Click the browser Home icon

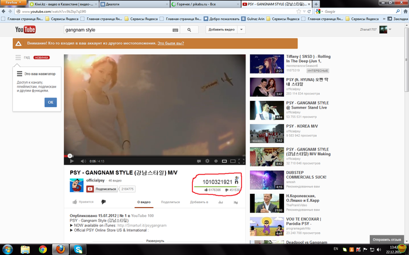click(x=405, y=12)
